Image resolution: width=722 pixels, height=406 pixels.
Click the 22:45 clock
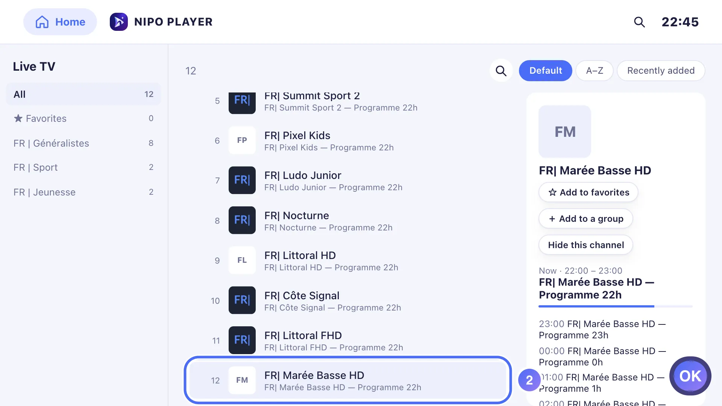click(x=680, y=22)
